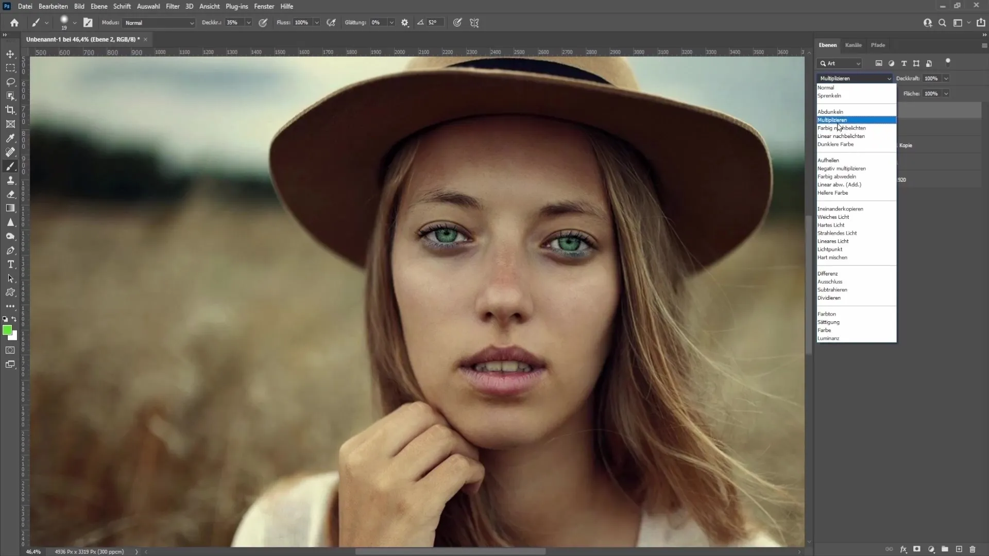Toggle adjustment layer filter

click(x=892, y=63)
